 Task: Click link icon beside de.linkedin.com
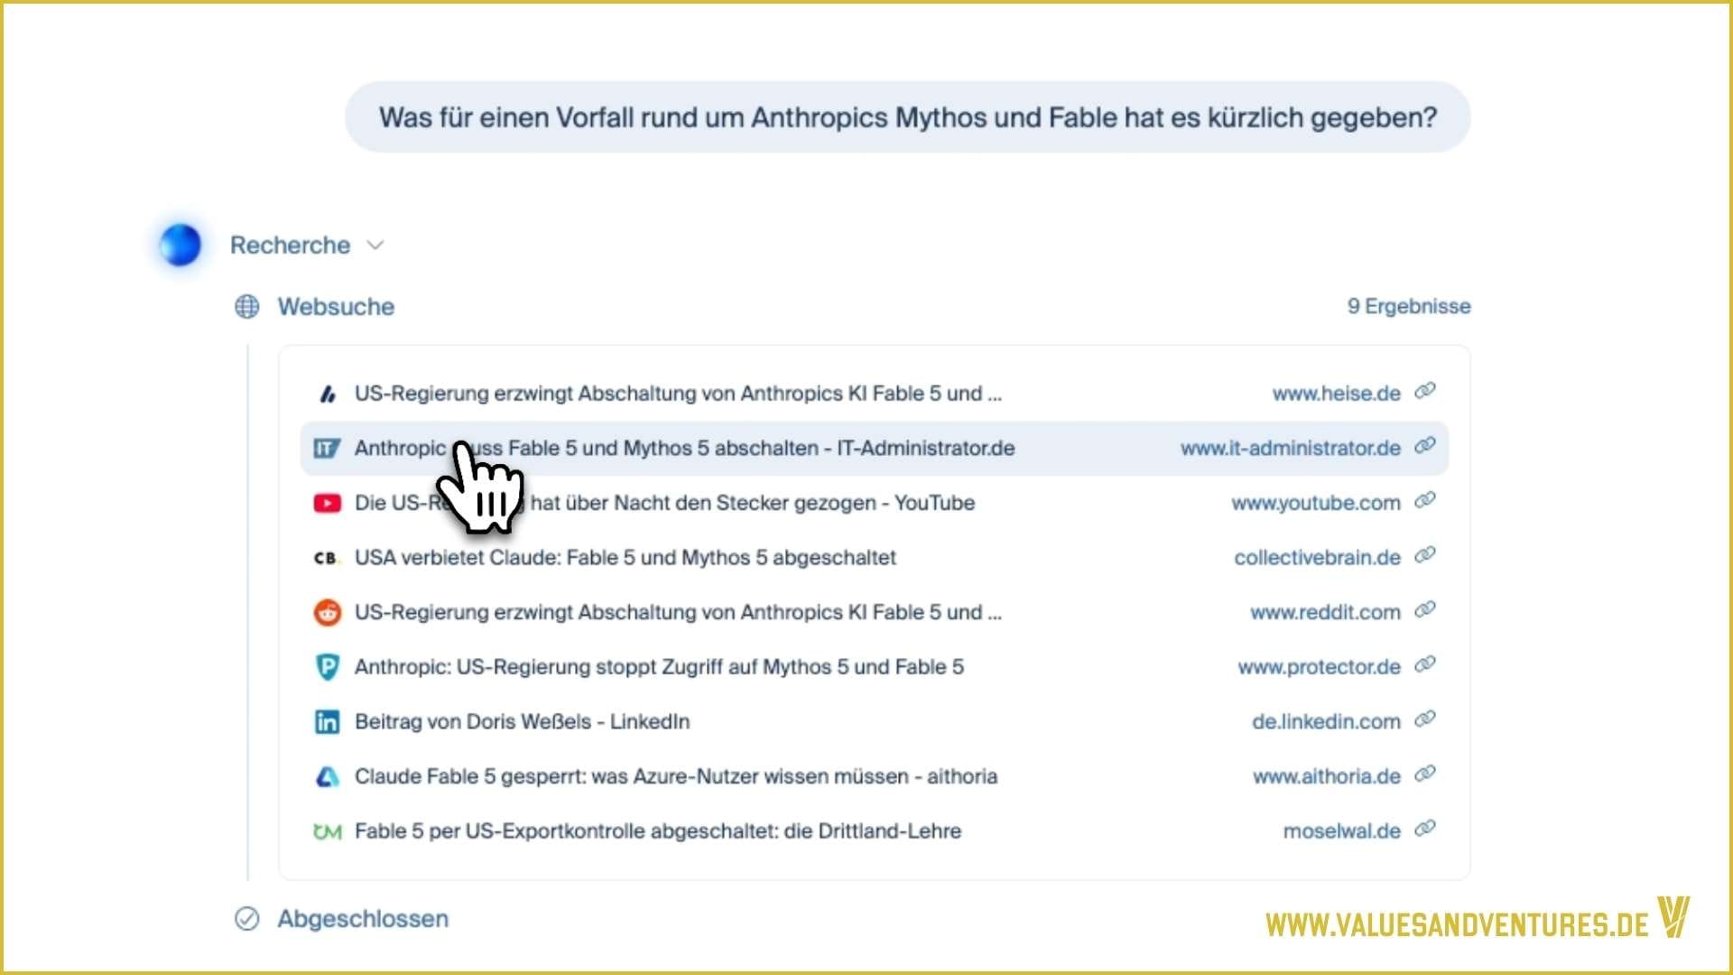click(1424, 720)
